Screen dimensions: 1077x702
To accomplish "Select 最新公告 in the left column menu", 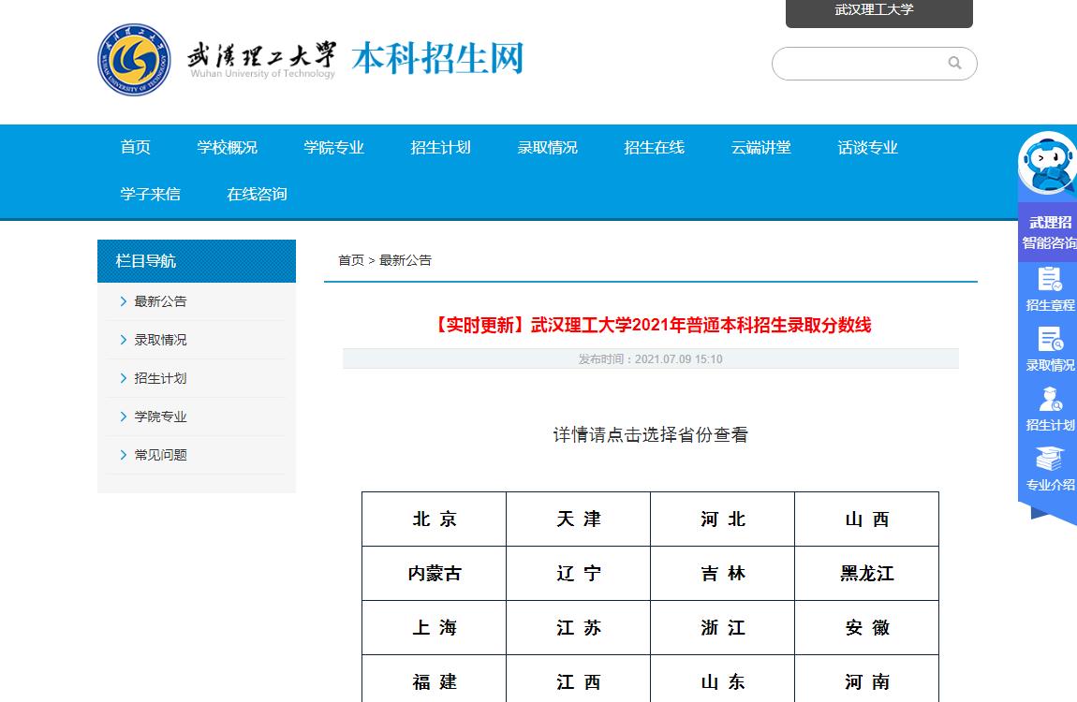I will point(160,301).
